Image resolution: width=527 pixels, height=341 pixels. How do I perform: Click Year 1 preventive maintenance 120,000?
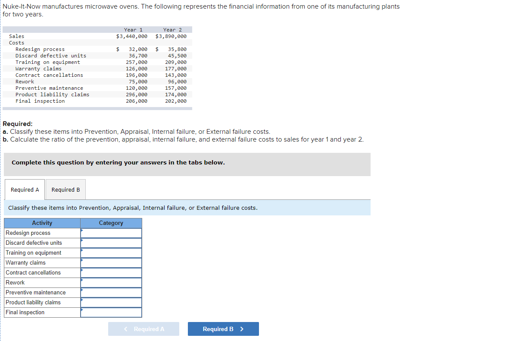point(137,88)
